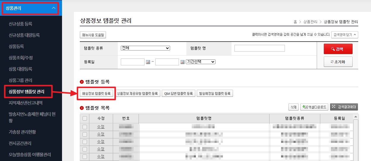371x161 pixels.
Task: Click 수정 link in first table row
Action: (101, 127)
